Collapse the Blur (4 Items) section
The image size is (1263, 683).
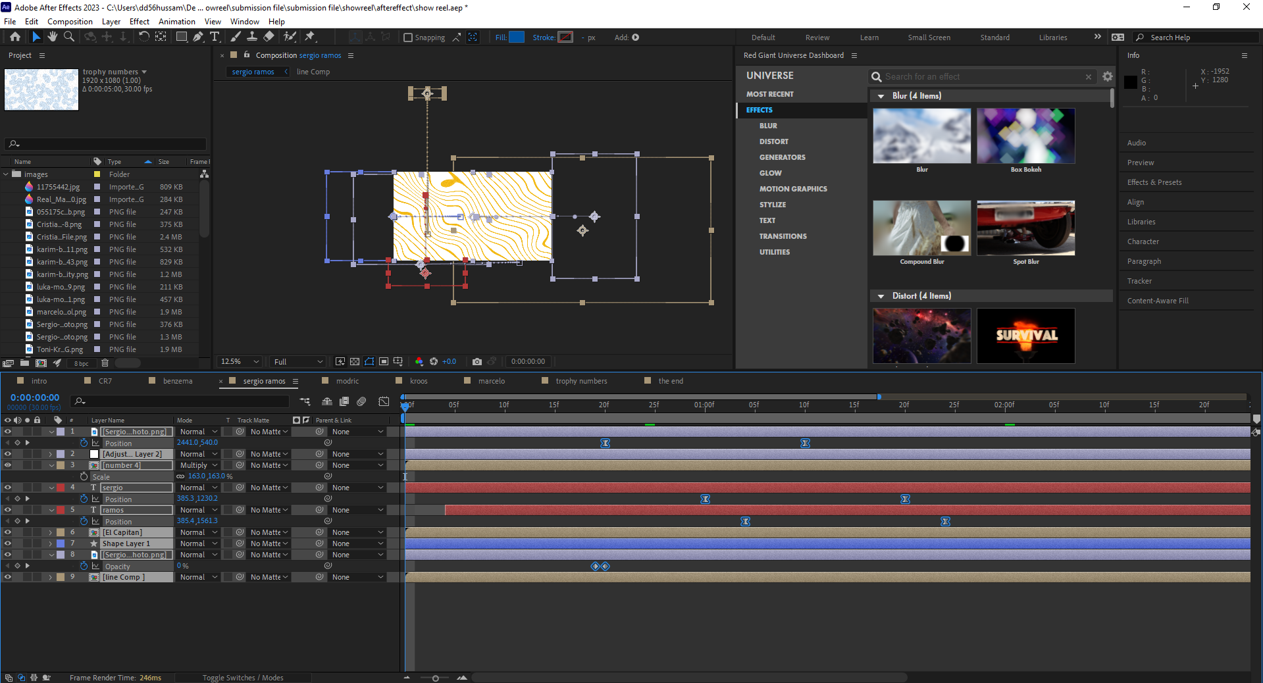click(881, 96)
